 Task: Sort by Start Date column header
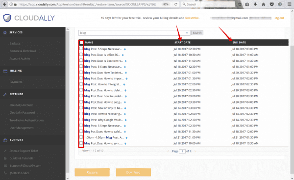coord(182,43)
